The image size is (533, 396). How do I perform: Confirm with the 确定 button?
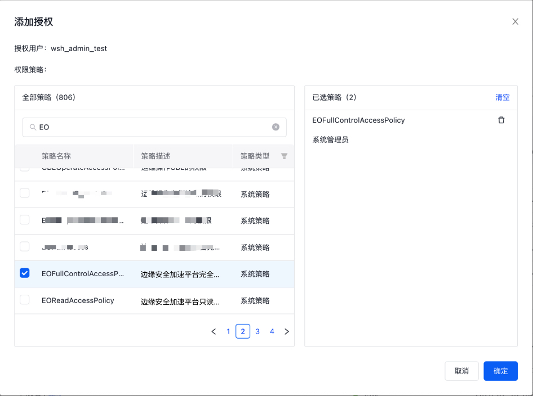pyautogui.click(x=500, y=371)
